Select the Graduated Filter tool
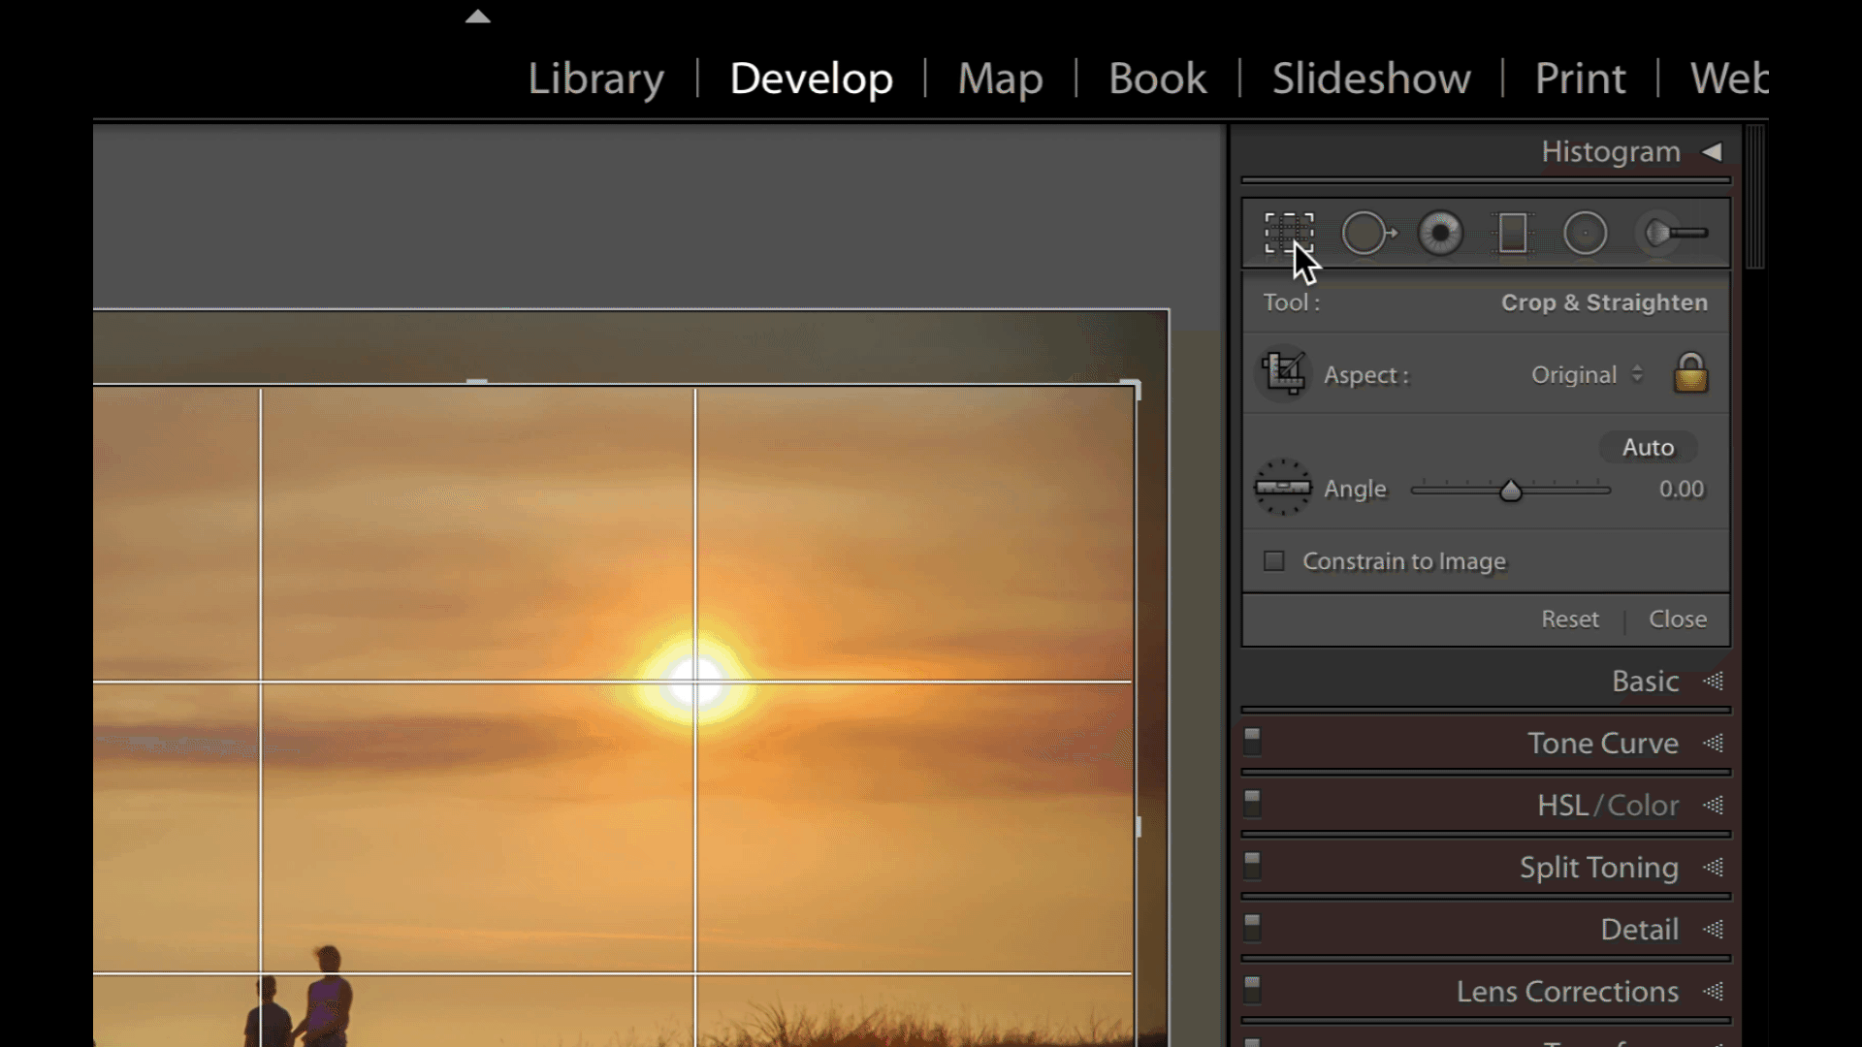Viewport: 1862px width, 1047px height. click(1512, 233)
